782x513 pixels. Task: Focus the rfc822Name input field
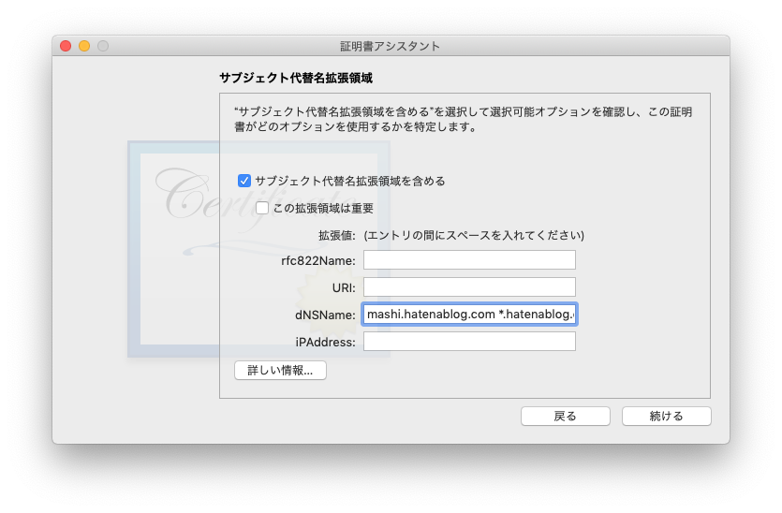(469, 259)
